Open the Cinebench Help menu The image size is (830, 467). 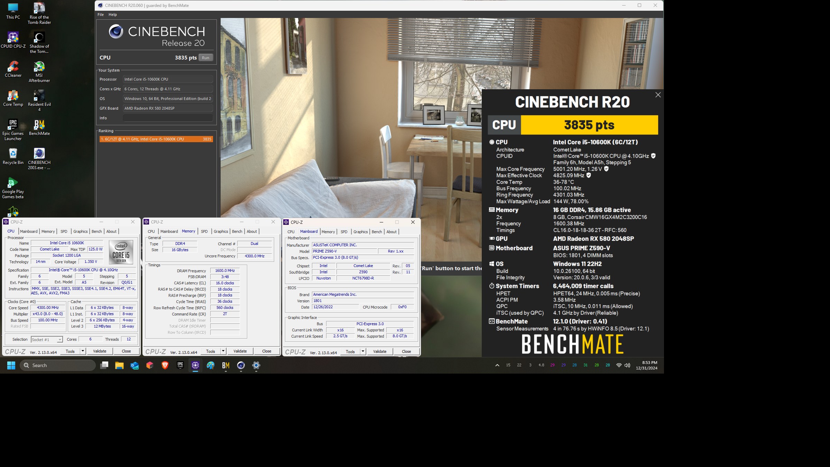pyautogui.click(x=113, y=15)
